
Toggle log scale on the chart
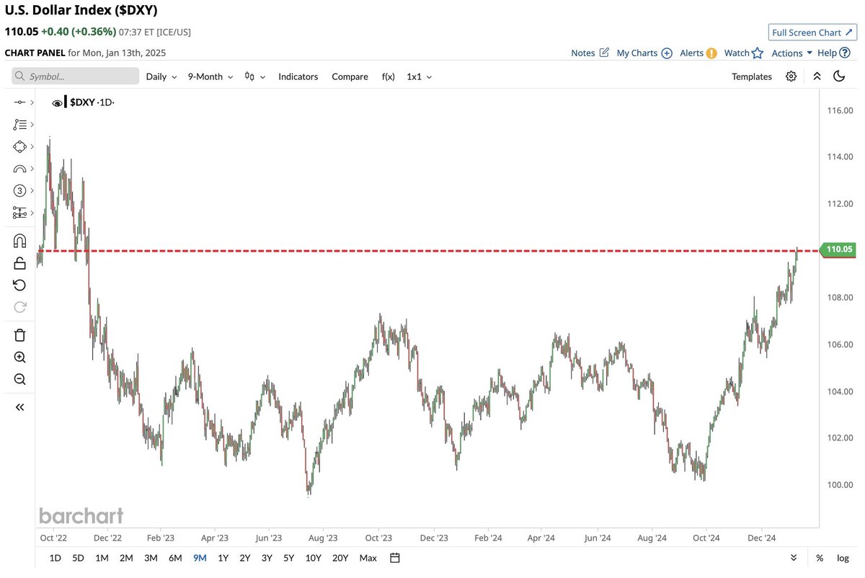coord(843,558)
